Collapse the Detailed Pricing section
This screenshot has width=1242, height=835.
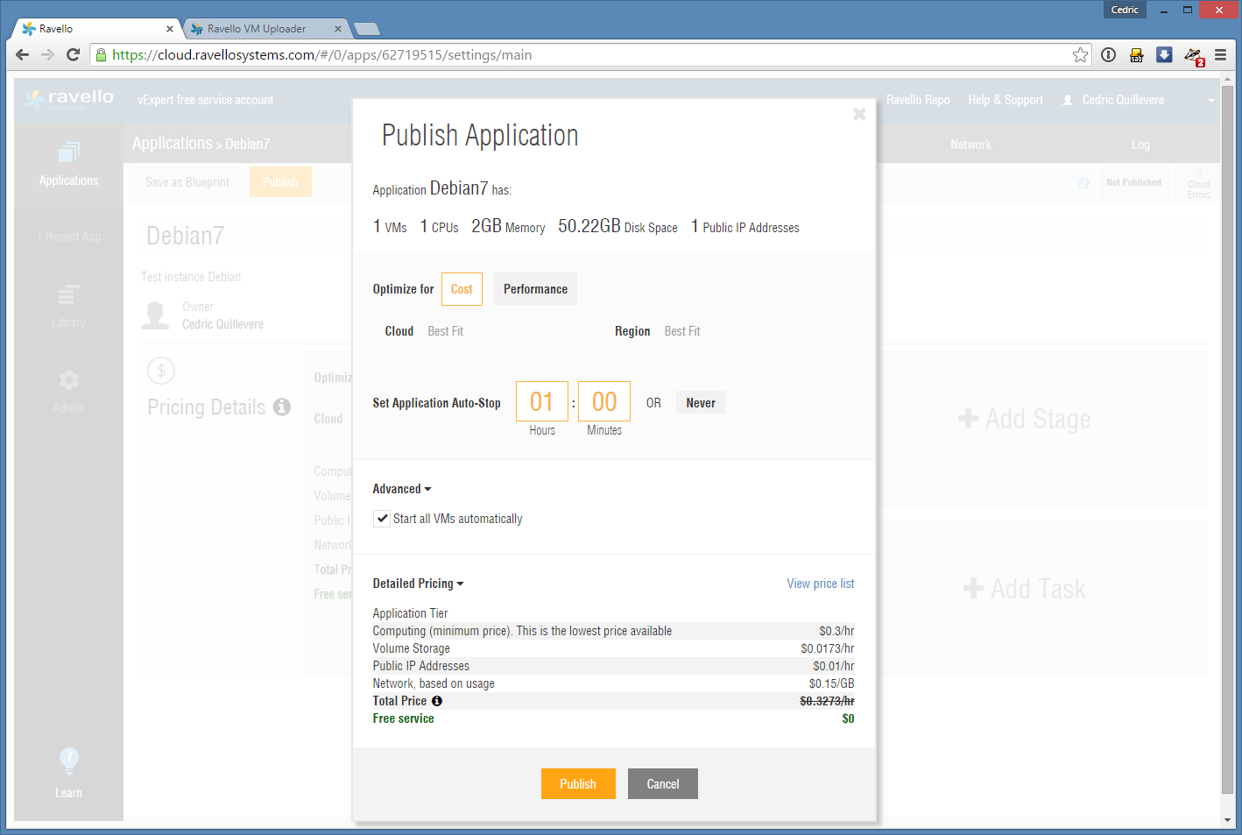coord(418,584)
